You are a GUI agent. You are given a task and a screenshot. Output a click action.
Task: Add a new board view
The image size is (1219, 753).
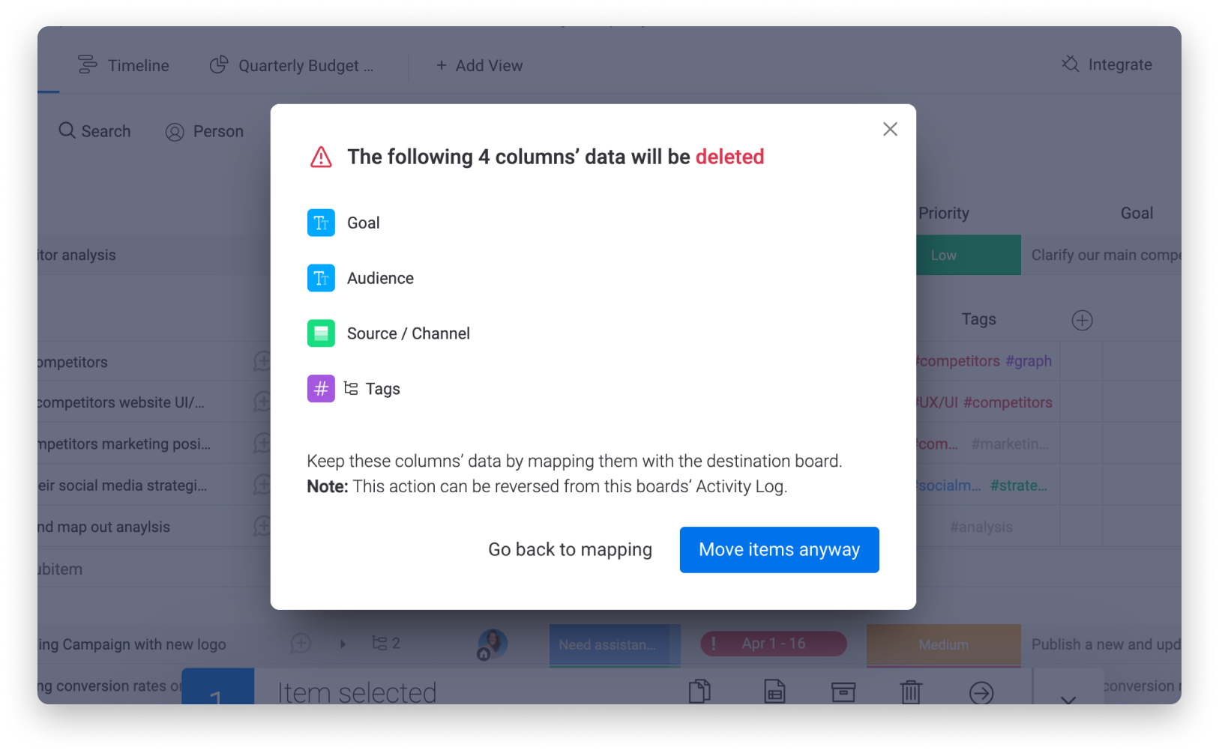click(x=480, y=65)
